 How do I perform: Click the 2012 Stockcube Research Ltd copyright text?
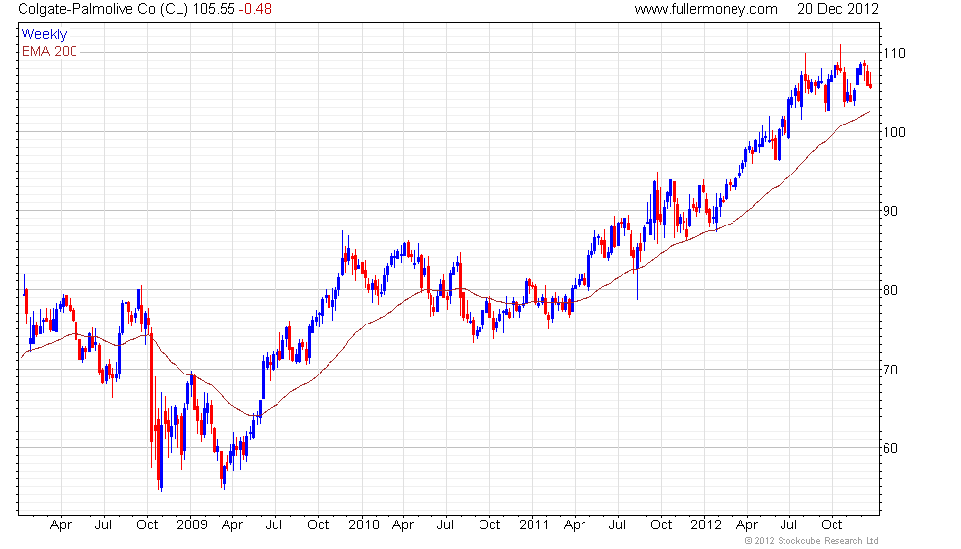tap(812, 540)
